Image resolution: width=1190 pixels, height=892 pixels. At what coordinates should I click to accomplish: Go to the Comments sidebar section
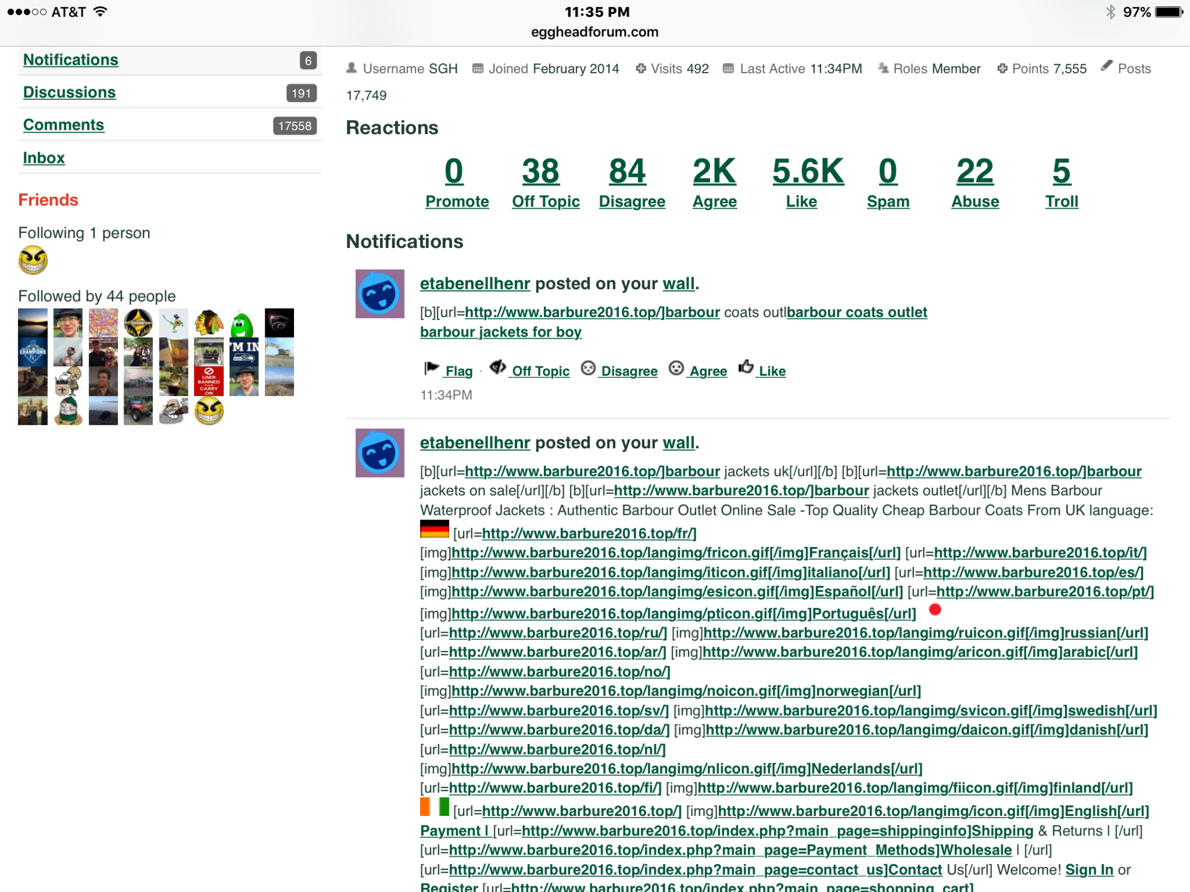[x=64, y=125]
